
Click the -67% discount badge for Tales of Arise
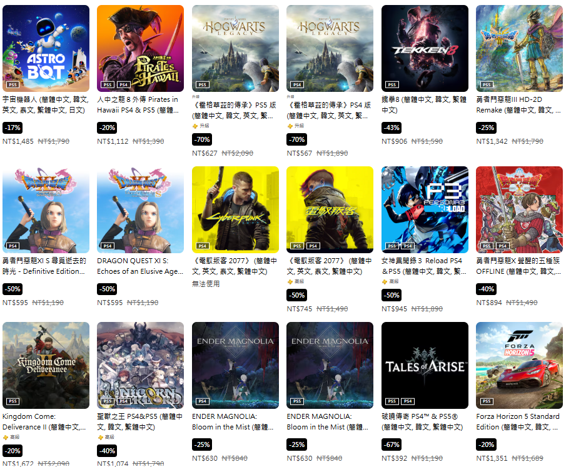(392, 444)
